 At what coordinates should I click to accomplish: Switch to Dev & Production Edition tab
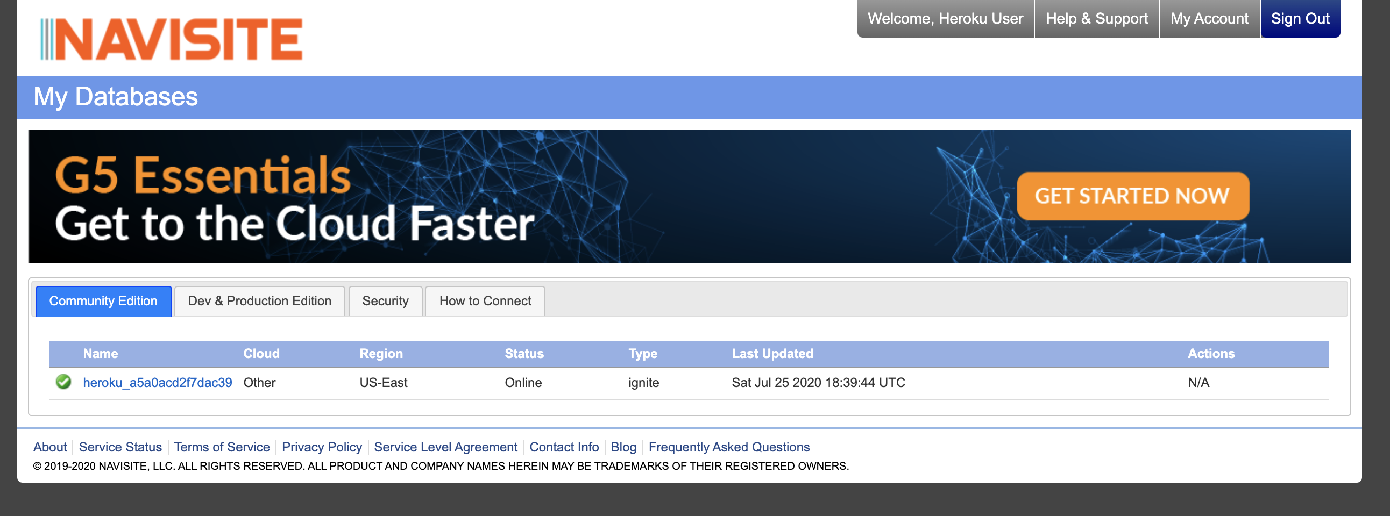(259, 301)
